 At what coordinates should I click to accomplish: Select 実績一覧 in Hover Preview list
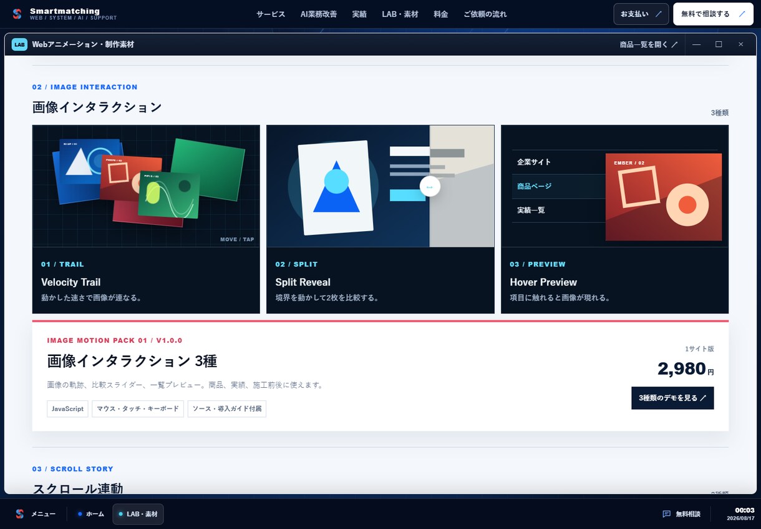click(531, 210)
